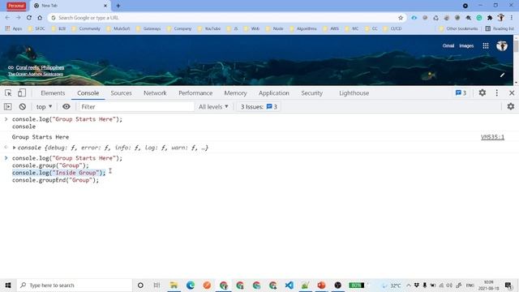
Task: Open the Windows Start menu
Action: [x=8, y=285]
